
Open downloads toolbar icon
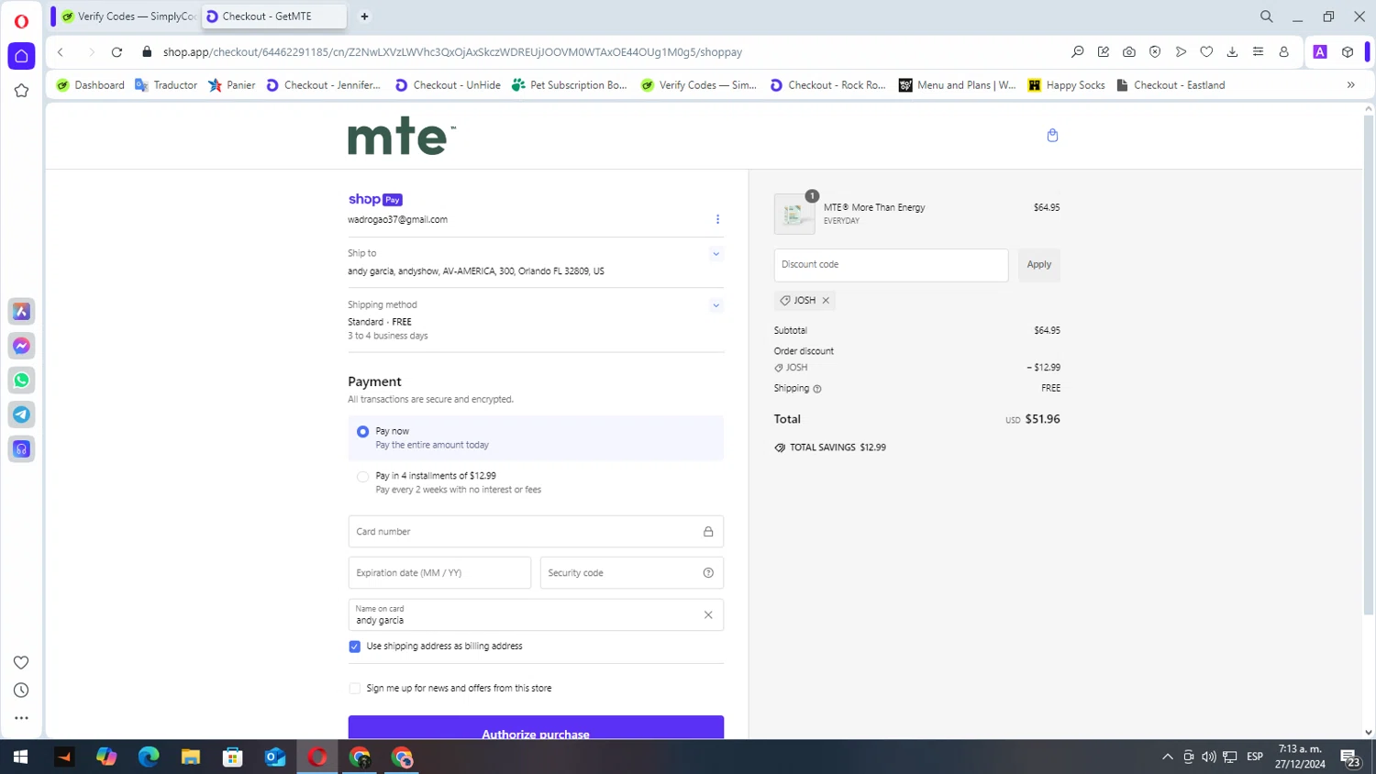tap(1232, 52)
